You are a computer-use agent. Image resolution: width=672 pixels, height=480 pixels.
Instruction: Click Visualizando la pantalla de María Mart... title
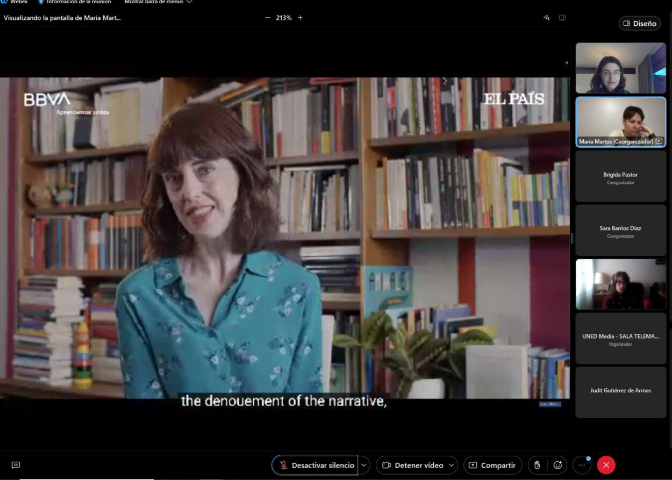pyautogui.click(x=62, y=18)
